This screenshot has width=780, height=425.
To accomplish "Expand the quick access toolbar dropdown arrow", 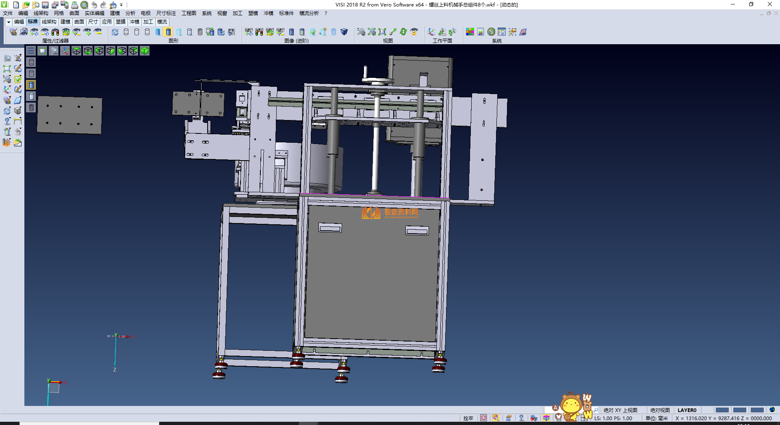I will click(121, 5).
